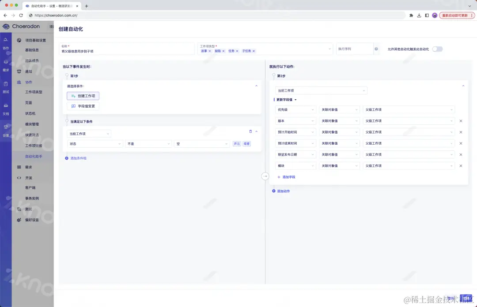This screenshot has height=307, width=477.
Task: Open the 需求 module in left rail
Action: [6, 65]
